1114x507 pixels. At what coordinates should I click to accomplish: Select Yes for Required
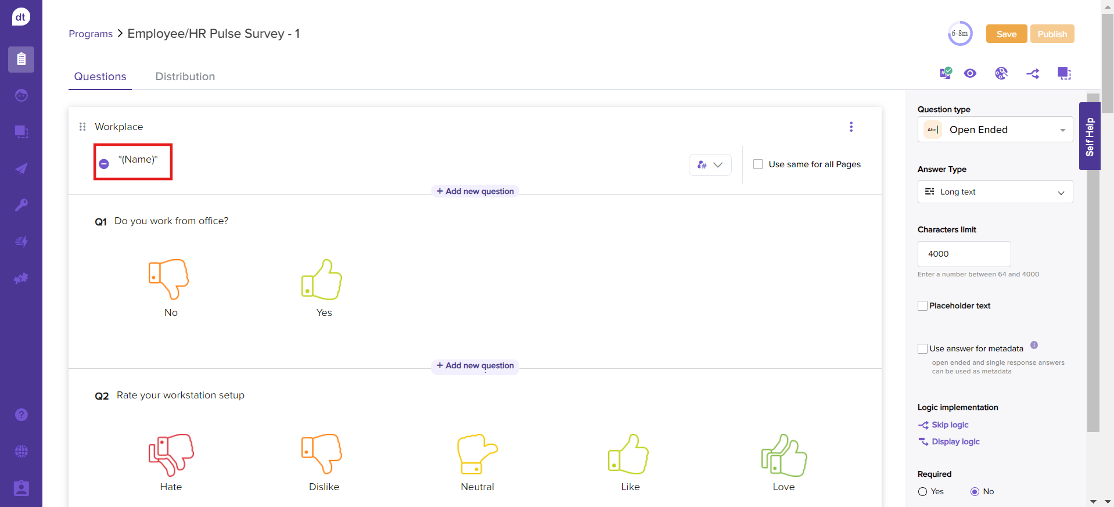(922, 492)
